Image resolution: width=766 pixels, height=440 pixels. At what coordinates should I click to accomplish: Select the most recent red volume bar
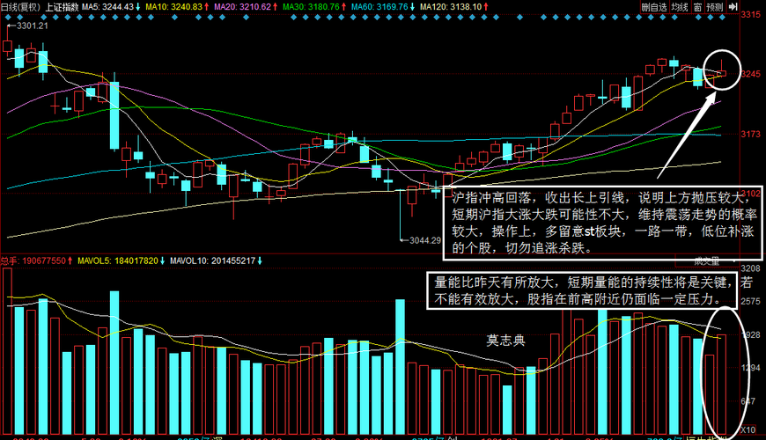pyautogui.click(x=722, y=385)
